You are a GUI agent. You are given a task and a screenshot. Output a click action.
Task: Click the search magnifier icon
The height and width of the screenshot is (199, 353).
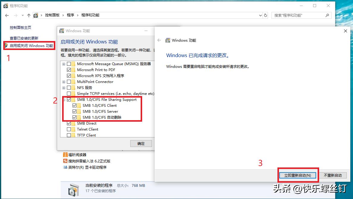(327, 15)
